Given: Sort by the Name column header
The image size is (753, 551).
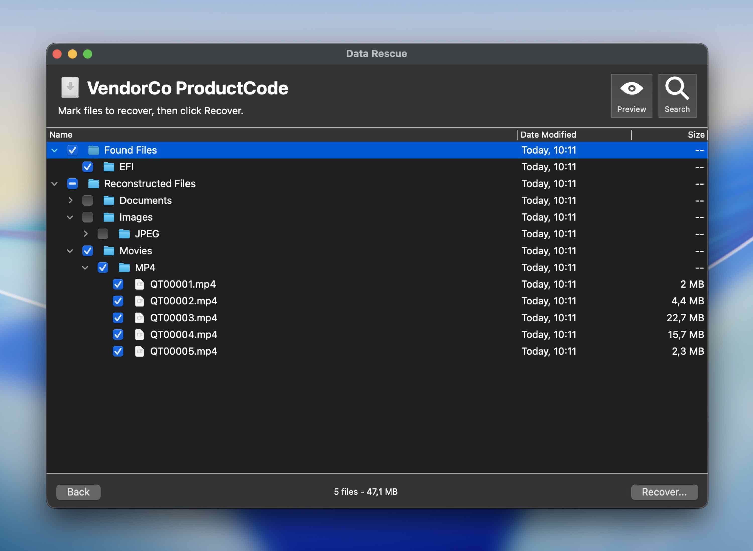Looking at the screenshot, I should click(x=282, y=134).
